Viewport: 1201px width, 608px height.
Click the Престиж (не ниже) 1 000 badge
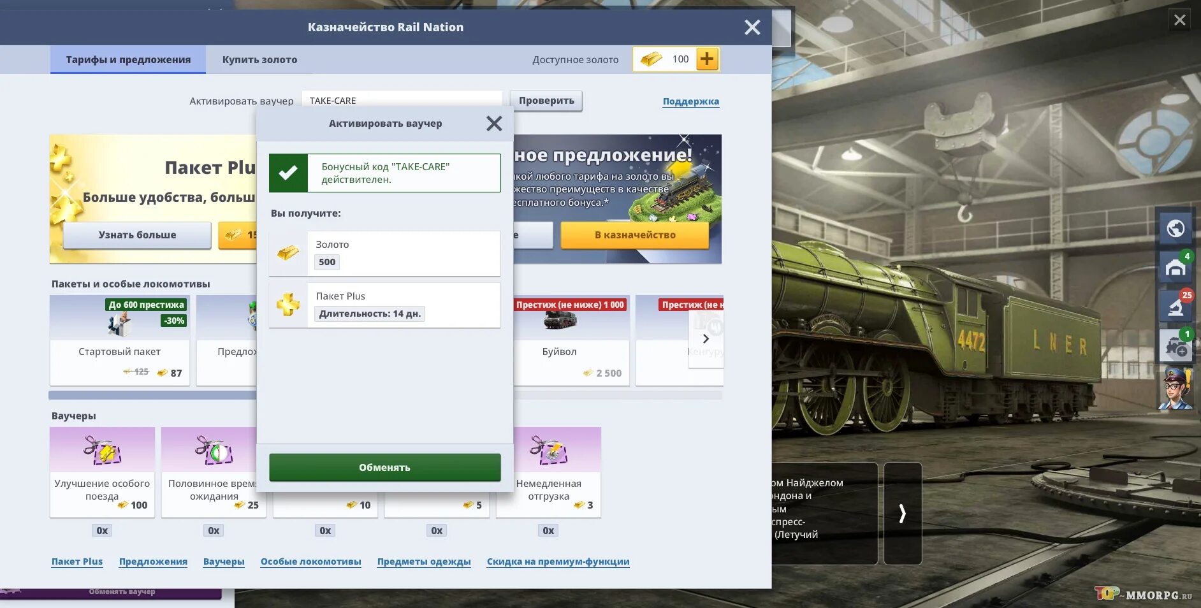570,305
